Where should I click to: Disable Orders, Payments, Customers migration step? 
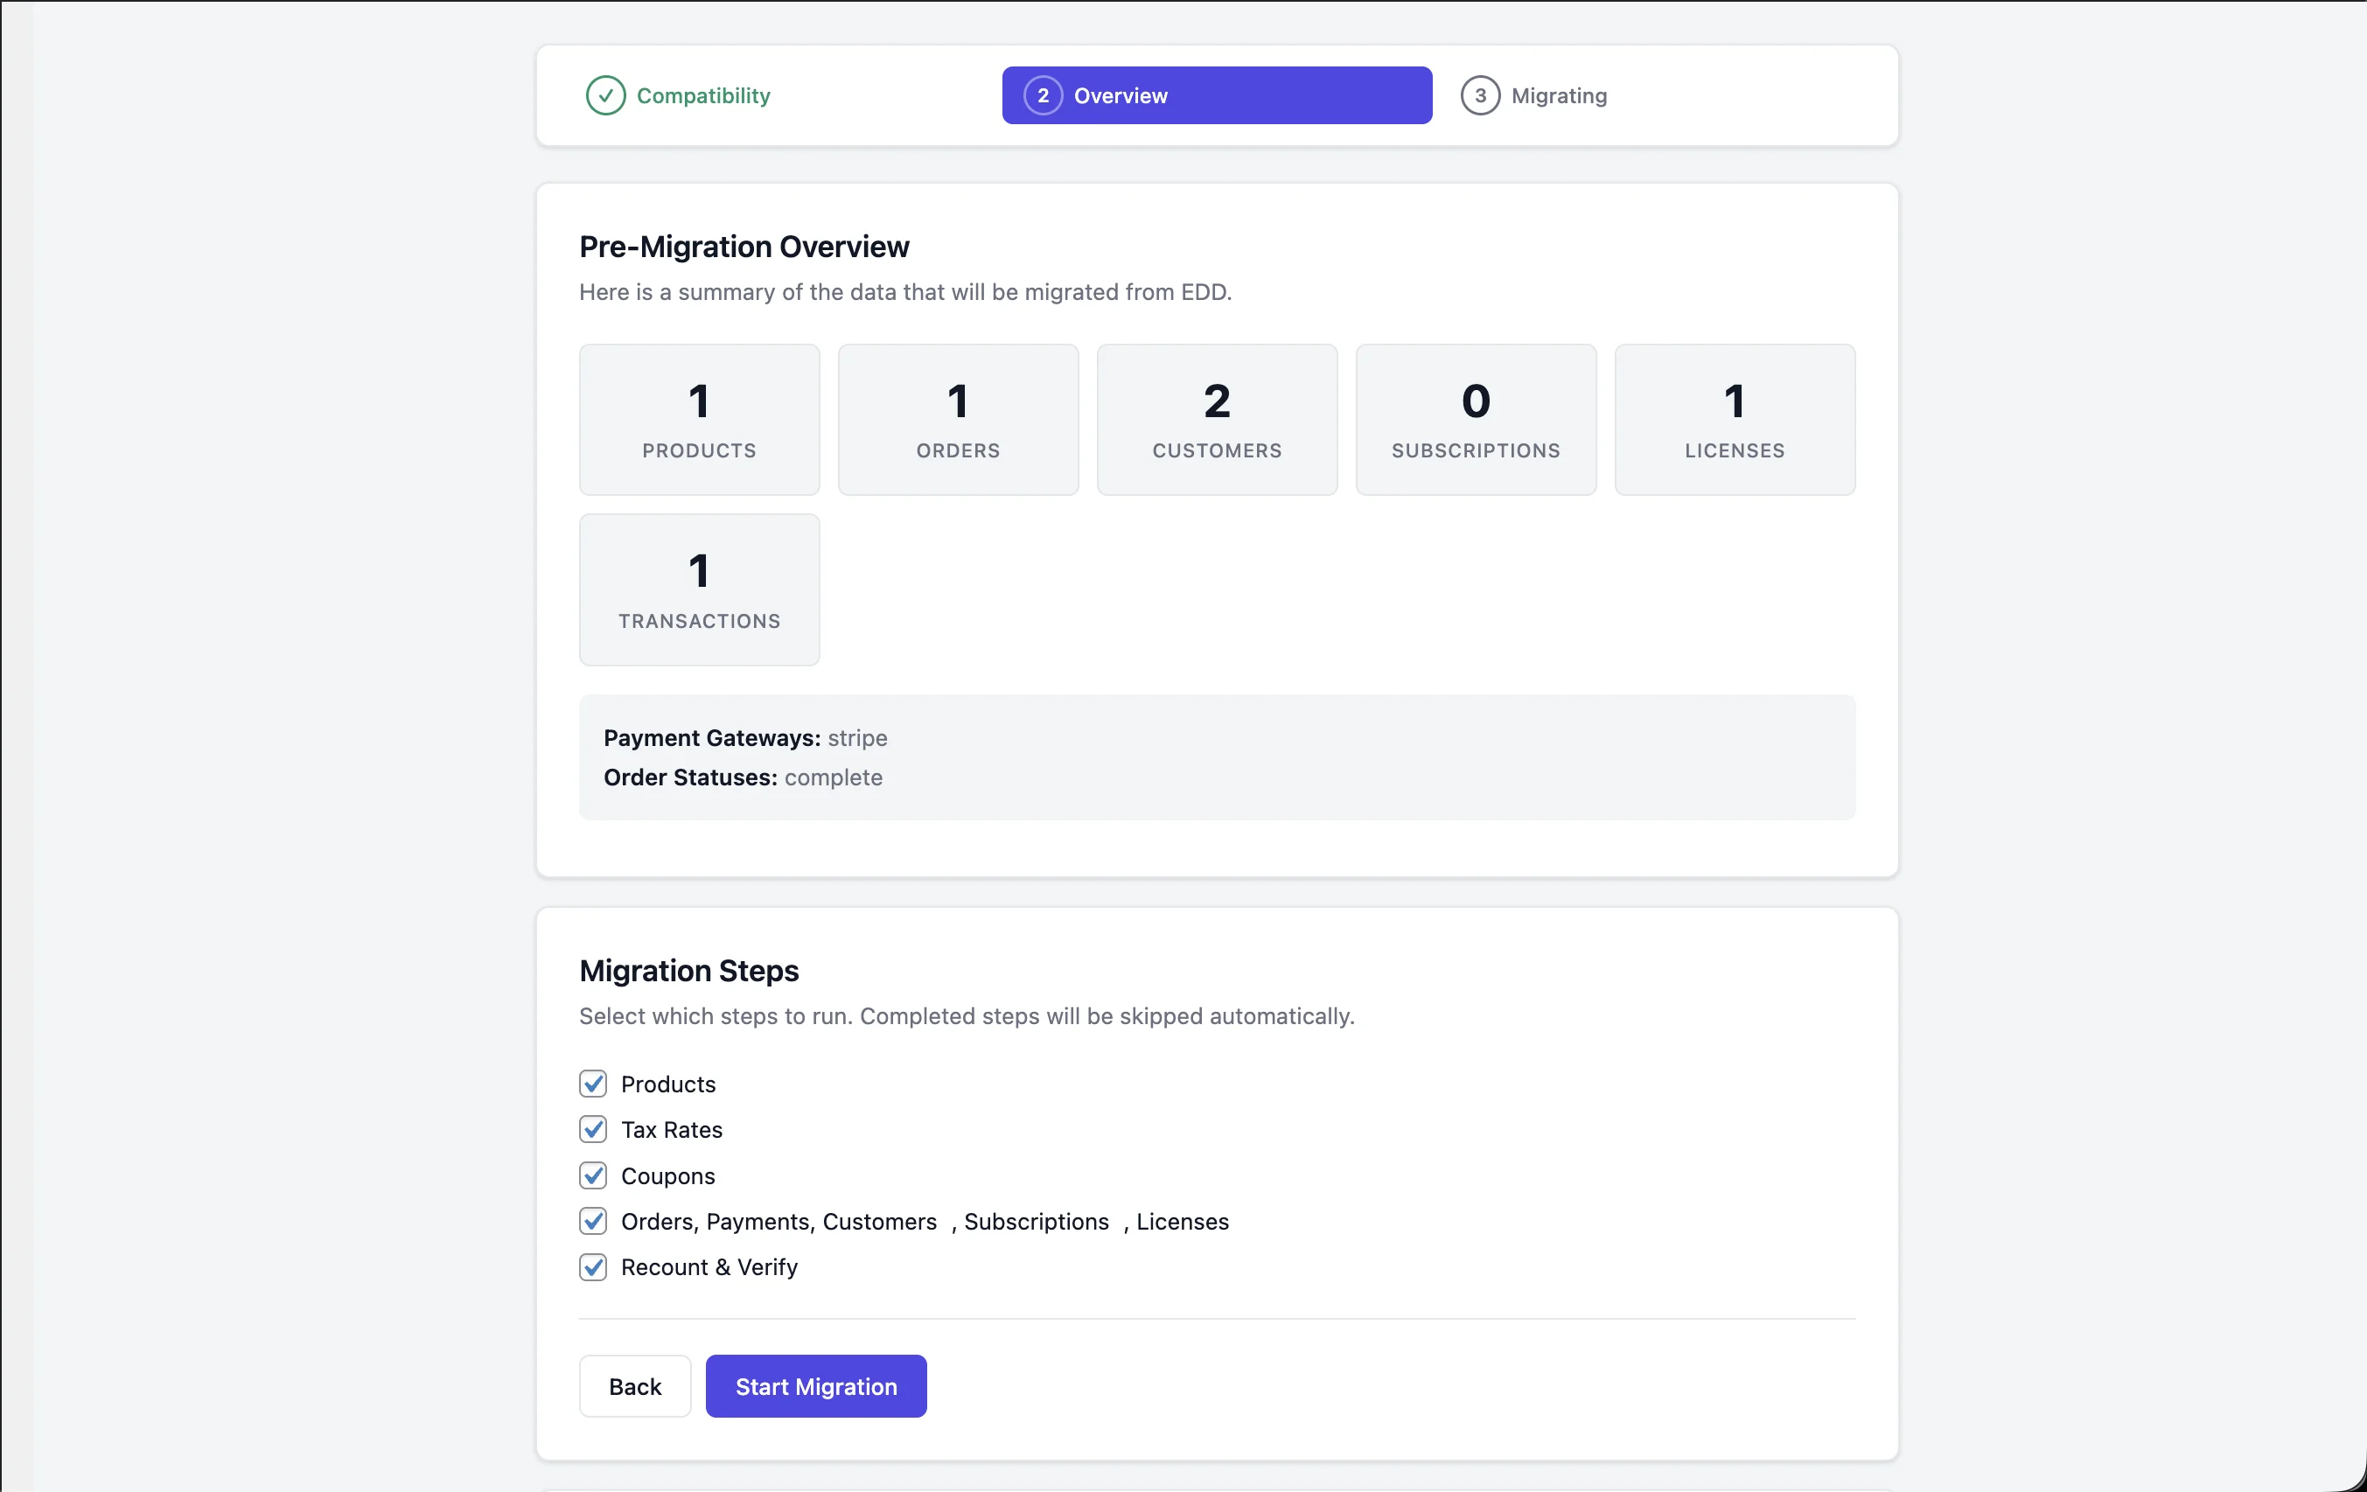click(x=593, y=1221)
